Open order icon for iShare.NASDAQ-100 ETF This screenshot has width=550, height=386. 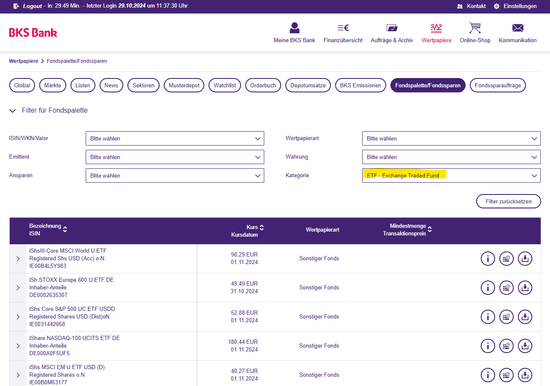[x=507, y=346]
